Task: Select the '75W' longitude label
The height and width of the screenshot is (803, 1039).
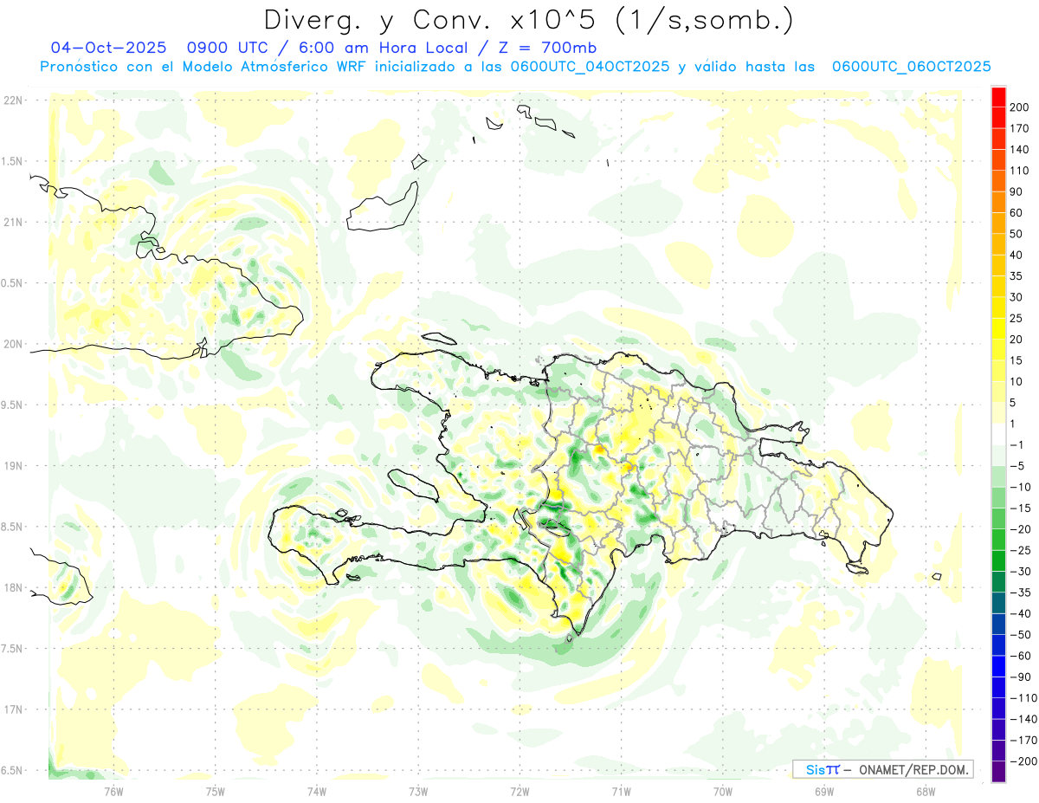Action: [x=216, y=792]
